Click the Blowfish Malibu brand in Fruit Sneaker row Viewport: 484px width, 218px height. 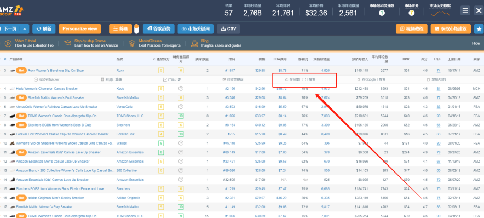click(x=128, y=97)
